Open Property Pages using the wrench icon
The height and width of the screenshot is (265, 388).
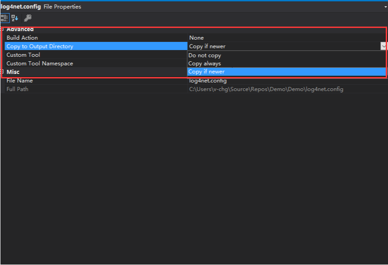27,18
